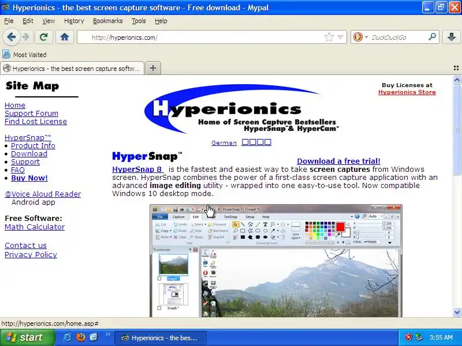This screenshot has width=462, height=346.
Task: Visit the Hyperionics Store link
Action: (x=407, y=92)
